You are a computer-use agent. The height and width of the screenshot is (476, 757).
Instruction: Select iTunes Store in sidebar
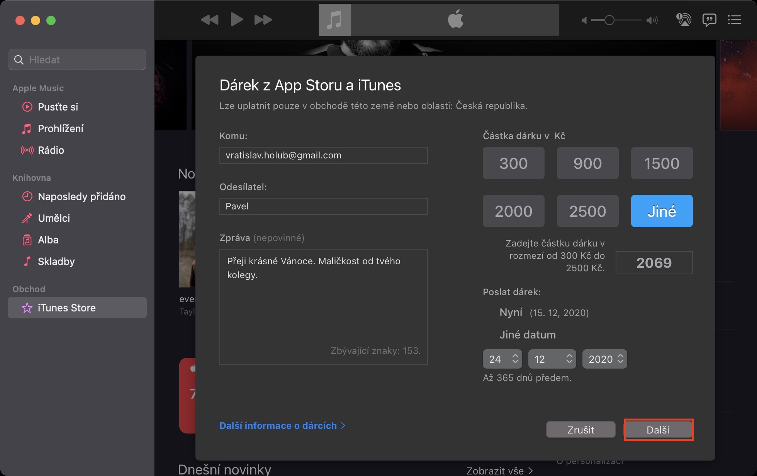66,308
